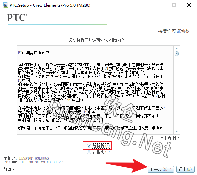Image resolution: width=197 pixels, height=175 pixels.
Task: Open the 可打印版本 printable version link
Action: (170, 138)
